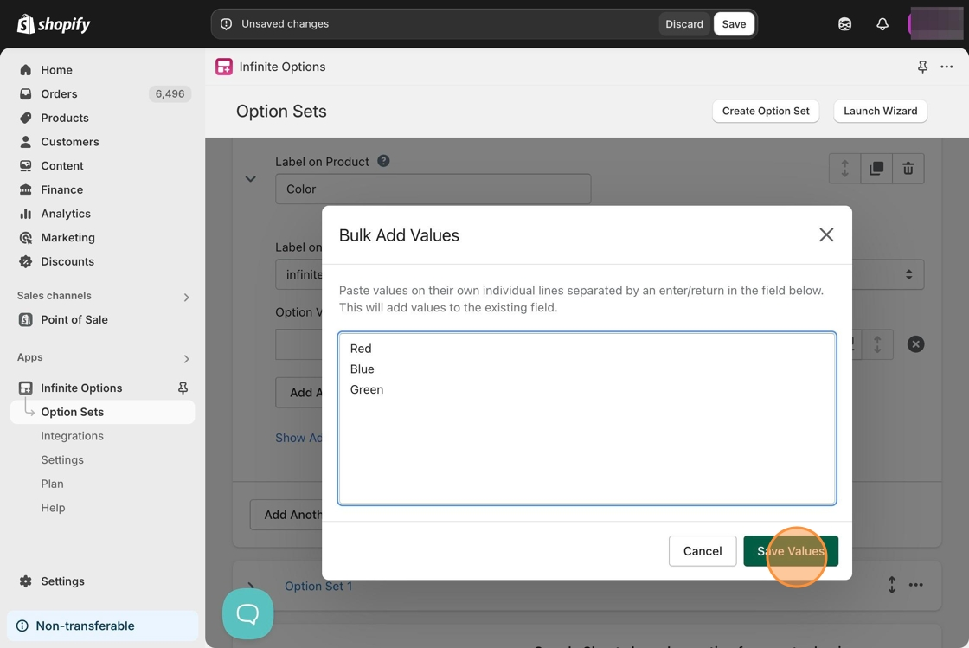Click the Shopify logo
The image size is (969, 648).
point(54,24)
